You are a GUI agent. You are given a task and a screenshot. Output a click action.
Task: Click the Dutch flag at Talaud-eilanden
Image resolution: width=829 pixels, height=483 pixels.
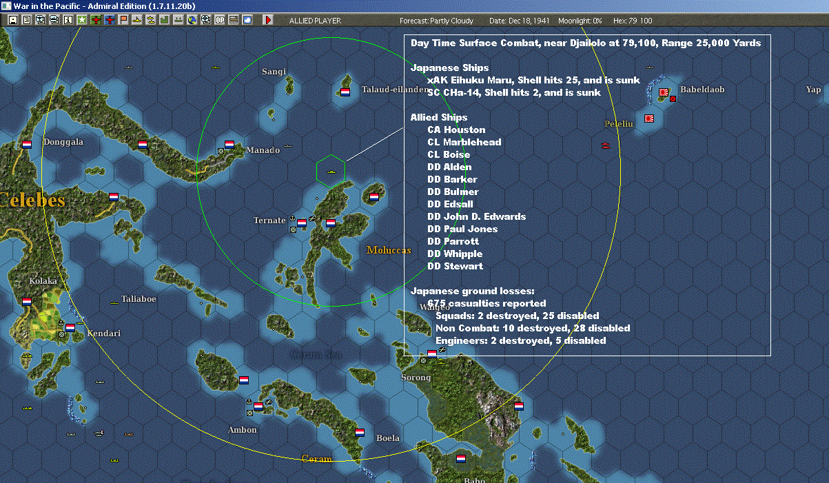pyautogui.click(x=345, y=92)
